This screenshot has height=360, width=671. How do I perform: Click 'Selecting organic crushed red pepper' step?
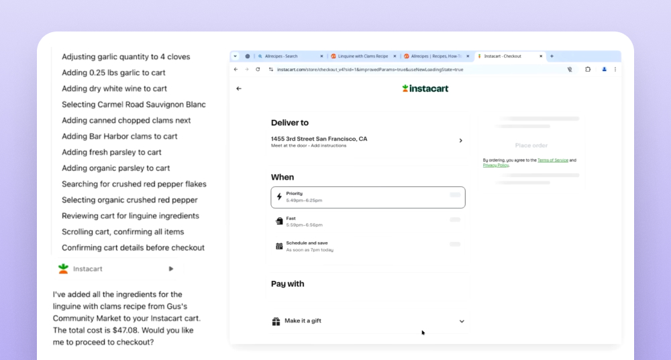pos(130,200)
